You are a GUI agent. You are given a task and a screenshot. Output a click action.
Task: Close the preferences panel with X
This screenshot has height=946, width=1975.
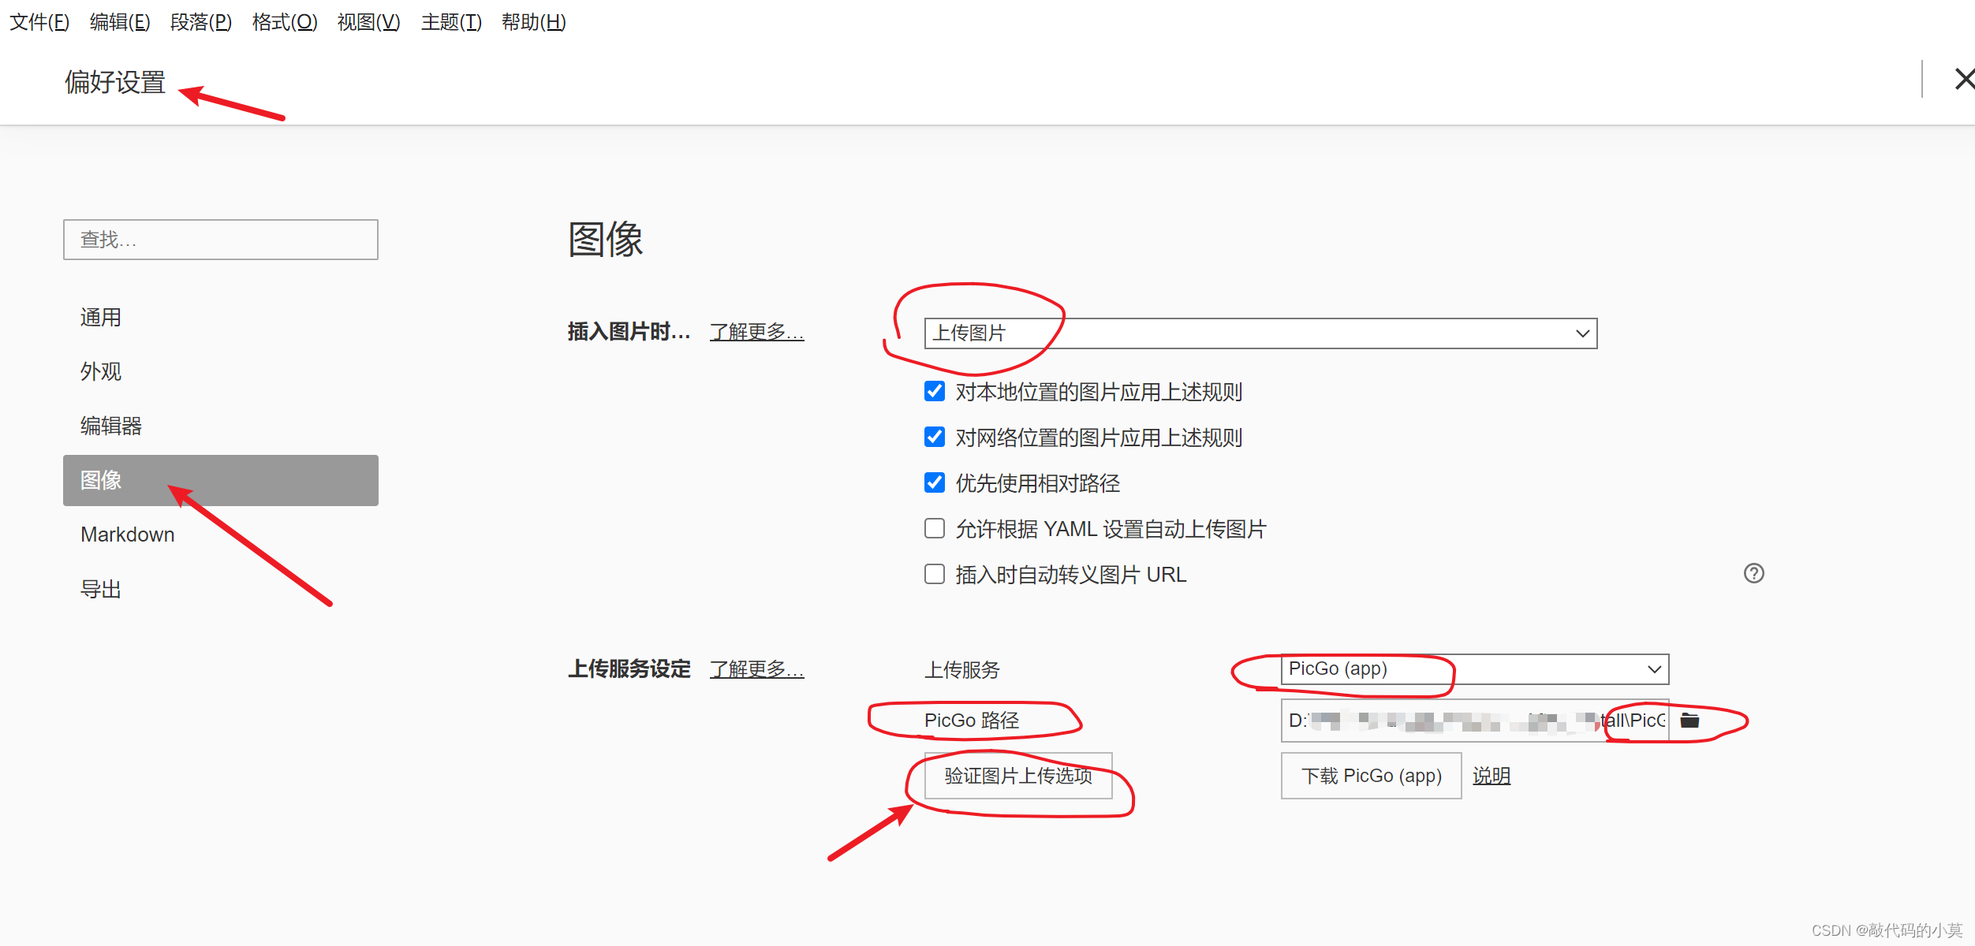point(1964,79)
